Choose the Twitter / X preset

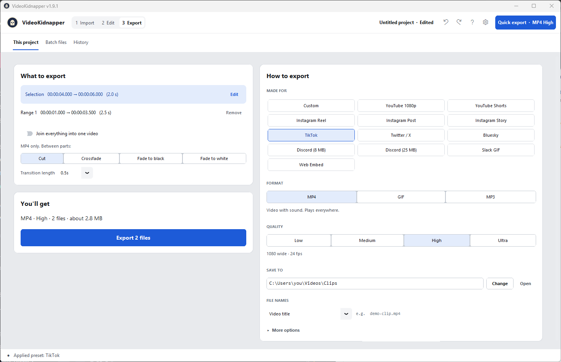pyautogui.click(x=401, y=135)
